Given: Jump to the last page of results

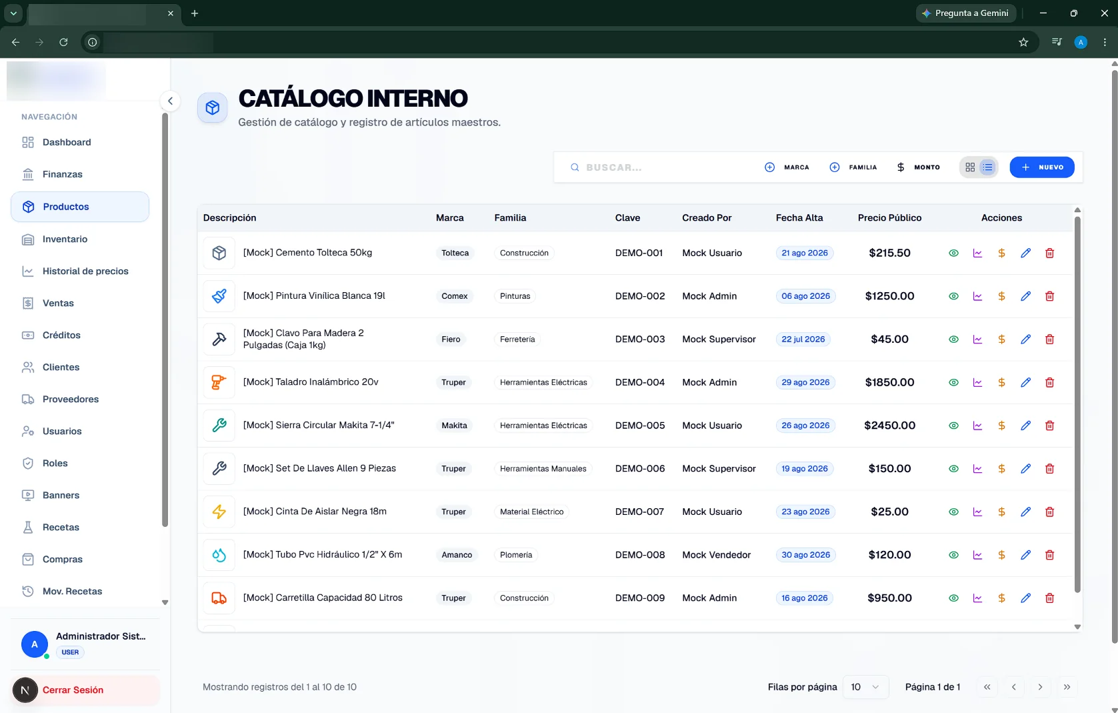Looking at the screenshot, I should (x=1067, y=687).
